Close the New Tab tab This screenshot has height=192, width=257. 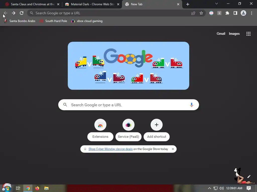click(178, 4)
